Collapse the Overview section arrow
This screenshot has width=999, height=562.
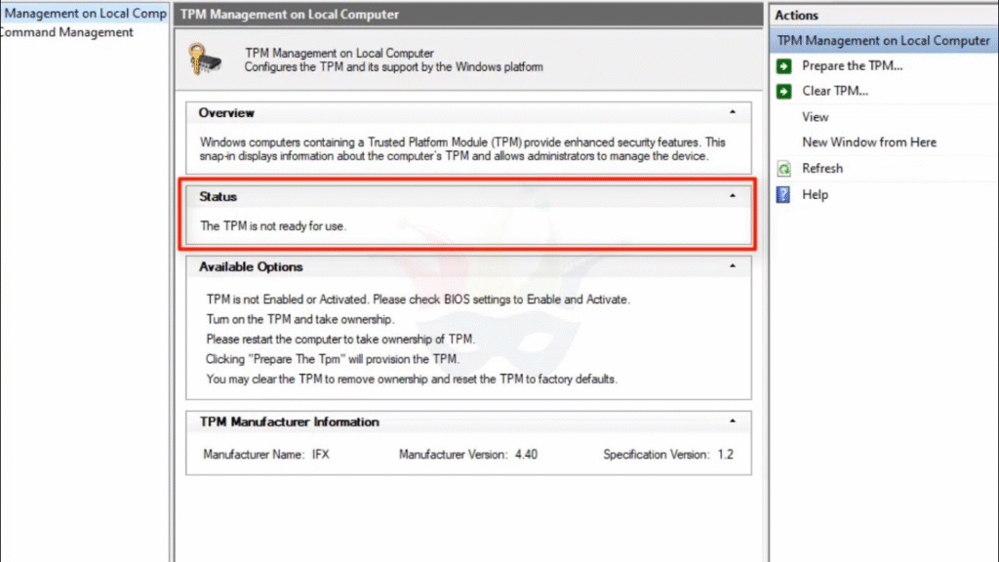coord(732,112)
